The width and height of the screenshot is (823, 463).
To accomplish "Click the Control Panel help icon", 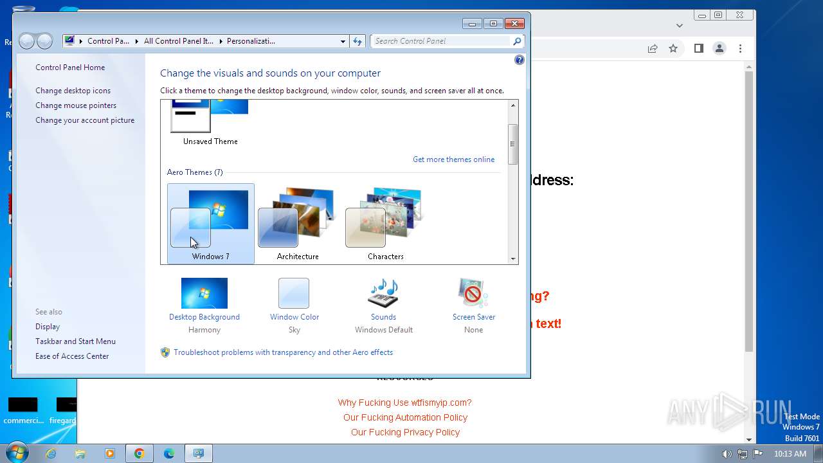I will [x=520, y=60].
